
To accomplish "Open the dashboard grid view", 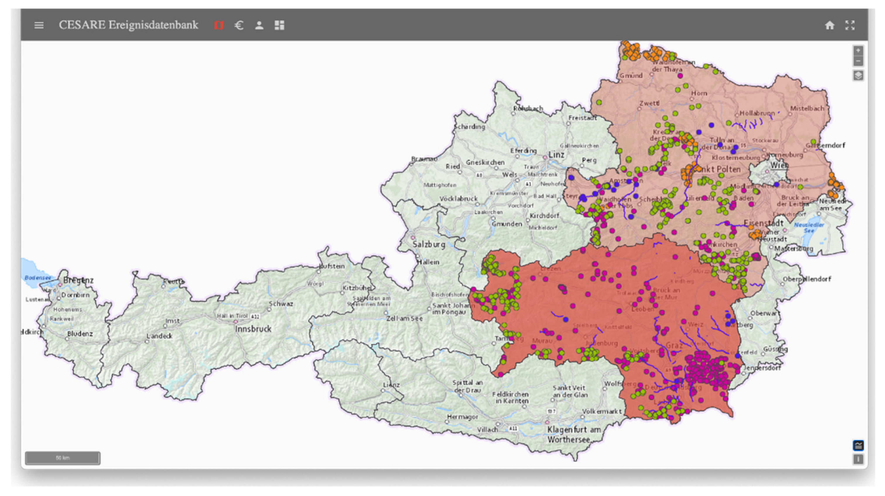I will click(279, 25).
